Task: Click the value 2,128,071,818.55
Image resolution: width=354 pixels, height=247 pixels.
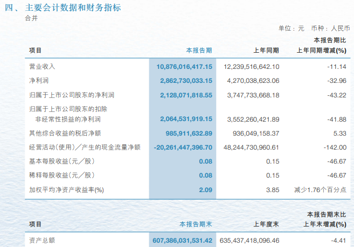Action: coord(186,95)
